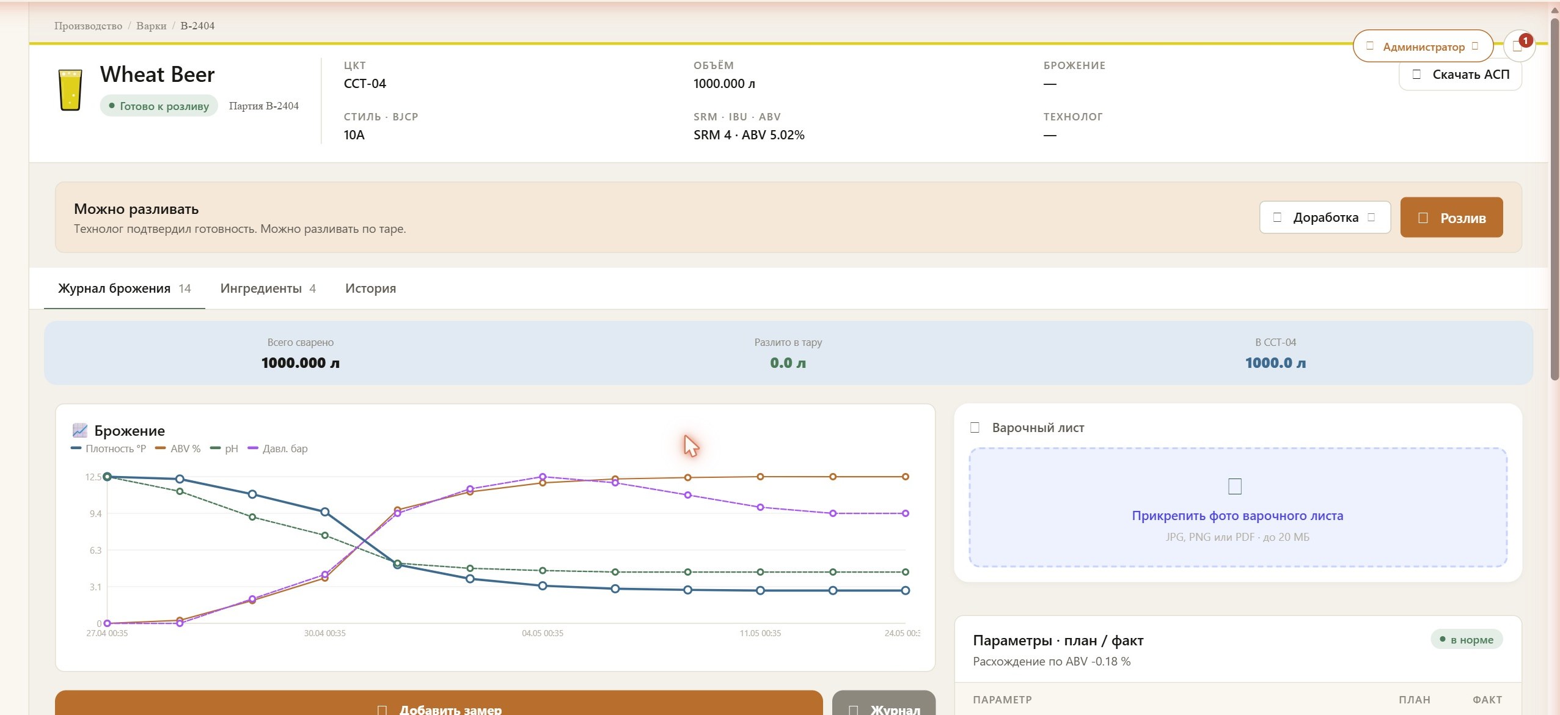The image size is (1560, 715).
Task: Go to Производство breadcrumb
Action: 88,26
